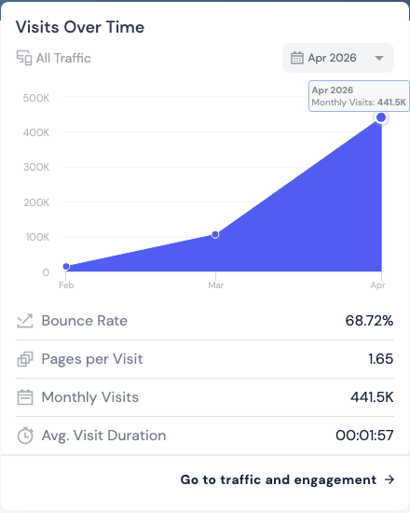Click the Apr x-axis label
The height and width of the screenshot is (513, 410).
(x=377, y=285)
